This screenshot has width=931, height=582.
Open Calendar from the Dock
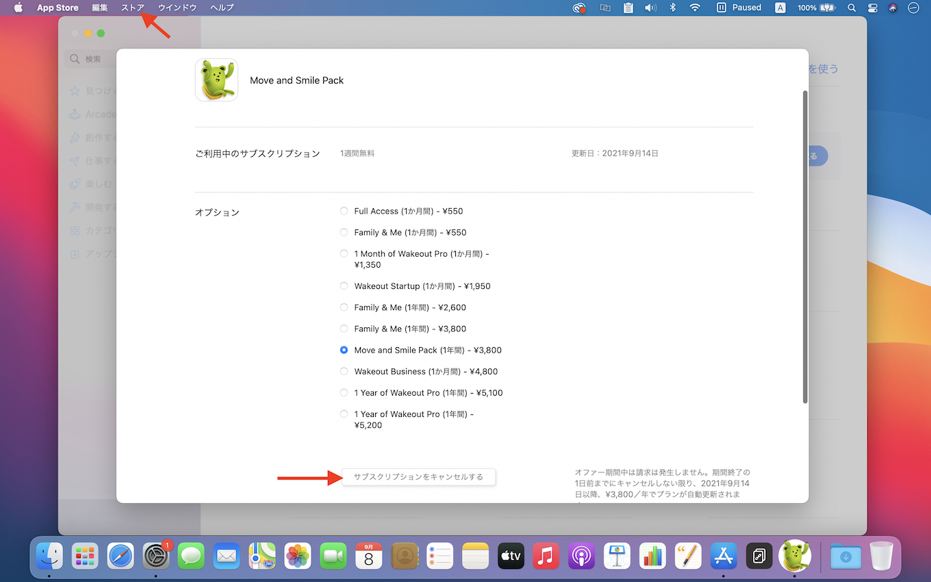coord(369,556)
